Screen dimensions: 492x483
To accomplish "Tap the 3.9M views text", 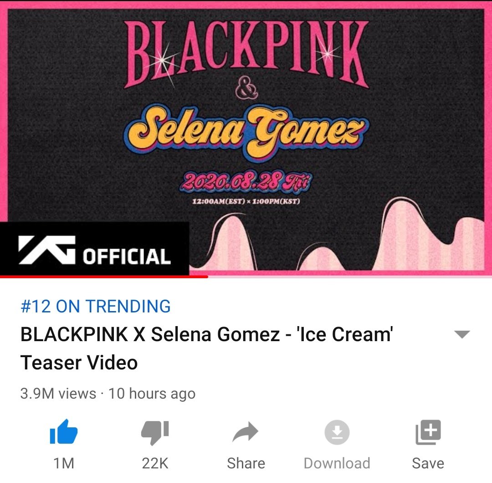I will pos(58,394).
